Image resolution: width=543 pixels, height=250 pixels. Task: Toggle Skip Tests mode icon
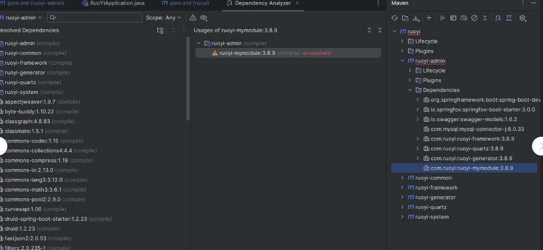point(474,18)
